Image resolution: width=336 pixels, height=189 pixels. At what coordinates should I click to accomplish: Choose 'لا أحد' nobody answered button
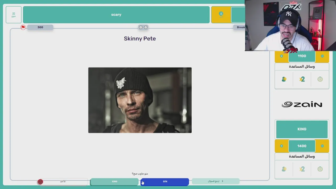(62, 182)
